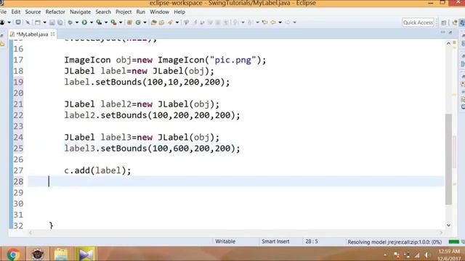Select the MyLabel.java editor tab

point(32,34)
